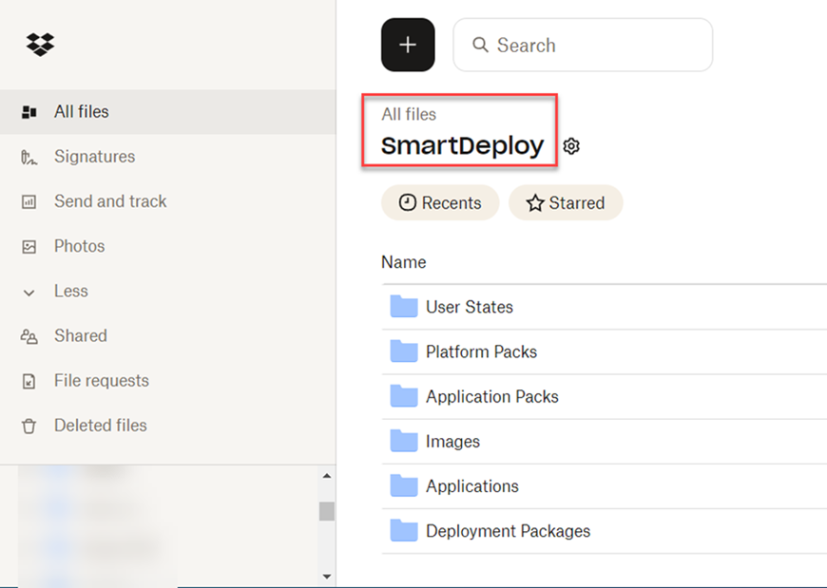Open SmartDeploy folder settings gear
Viewport: 827px width, 588px height.
[571, 146]
